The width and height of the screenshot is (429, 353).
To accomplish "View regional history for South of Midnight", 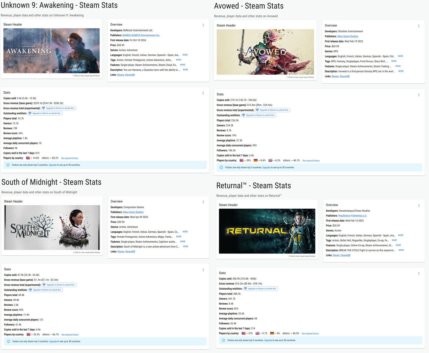I will coord(70,335).
